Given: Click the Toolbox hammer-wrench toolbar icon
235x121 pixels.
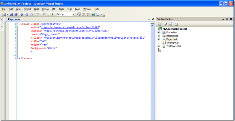Looking at the screenshot, I should tap(88, 14).
